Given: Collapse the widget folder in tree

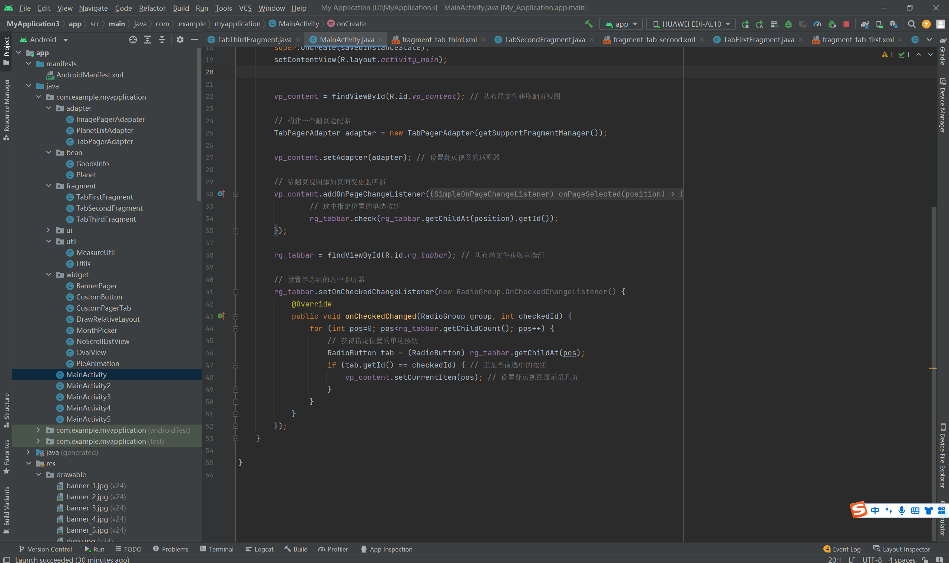Looking at the screenshot, I should pyautogui.click(x=49, y=274).
